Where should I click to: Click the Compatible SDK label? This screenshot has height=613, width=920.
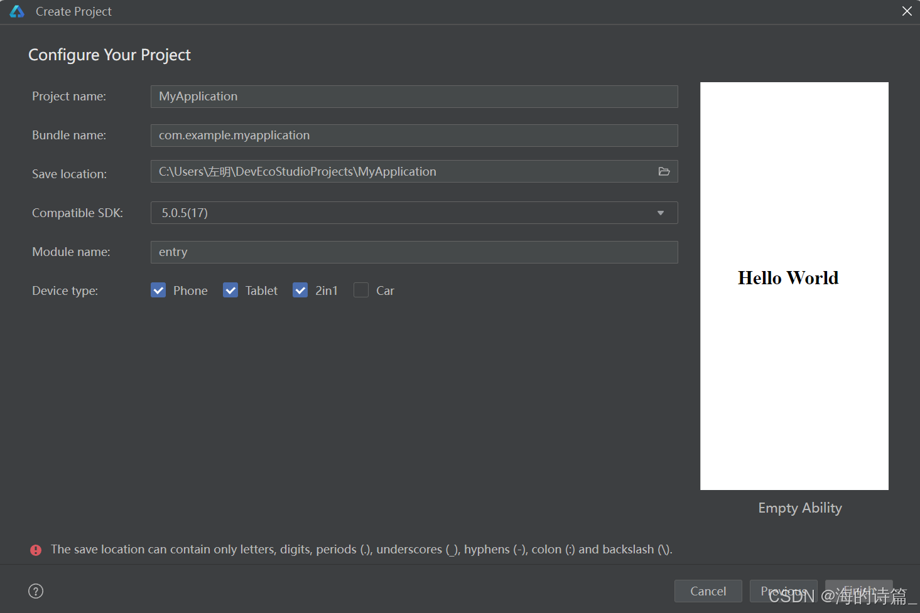[78, 213]
